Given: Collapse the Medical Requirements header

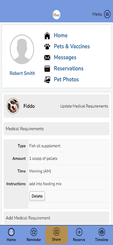Looking at the screenshot, I should click(56, 129).
